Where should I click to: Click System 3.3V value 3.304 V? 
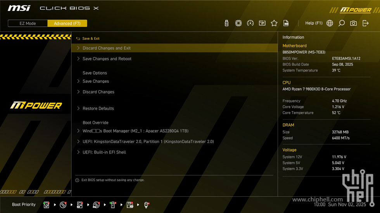[338, 169]
